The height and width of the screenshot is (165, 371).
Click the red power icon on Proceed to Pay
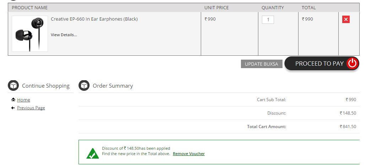pyautogui.click(x=352, y=64)
